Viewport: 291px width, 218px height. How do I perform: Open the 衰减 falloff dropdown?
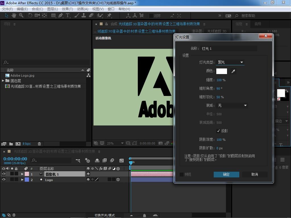[232, 106]
